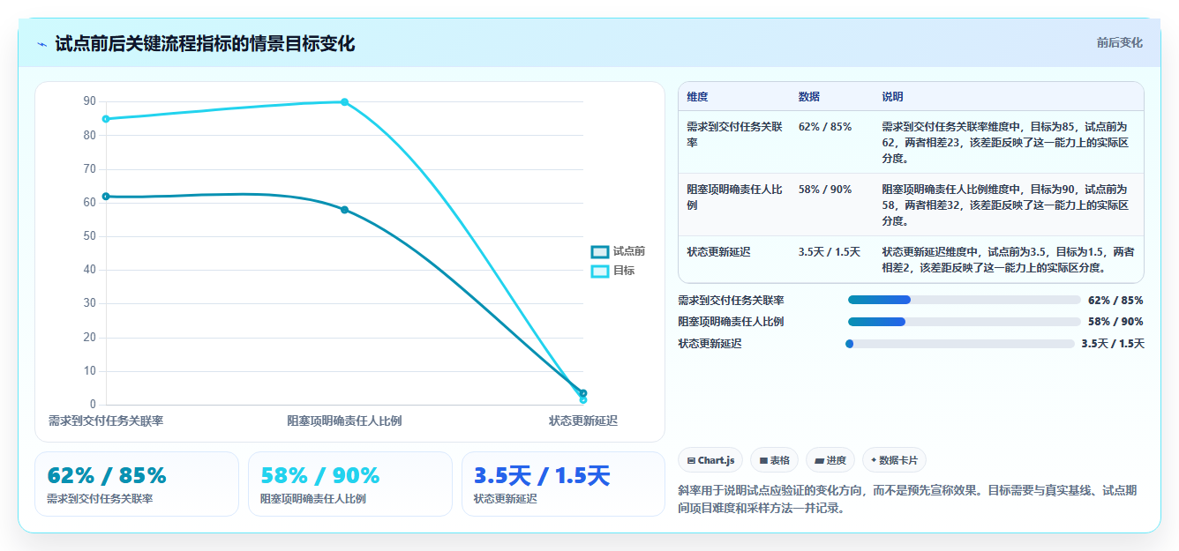Viewport: 1179px width, 551px height.
Task: Click the 状态更新延迟 progress bar
Action: click(960, 344)
